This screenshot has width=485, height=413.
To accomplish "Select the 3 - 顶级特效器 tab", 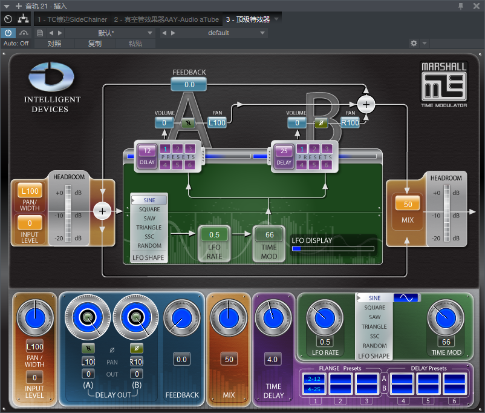I will [248, 19].
